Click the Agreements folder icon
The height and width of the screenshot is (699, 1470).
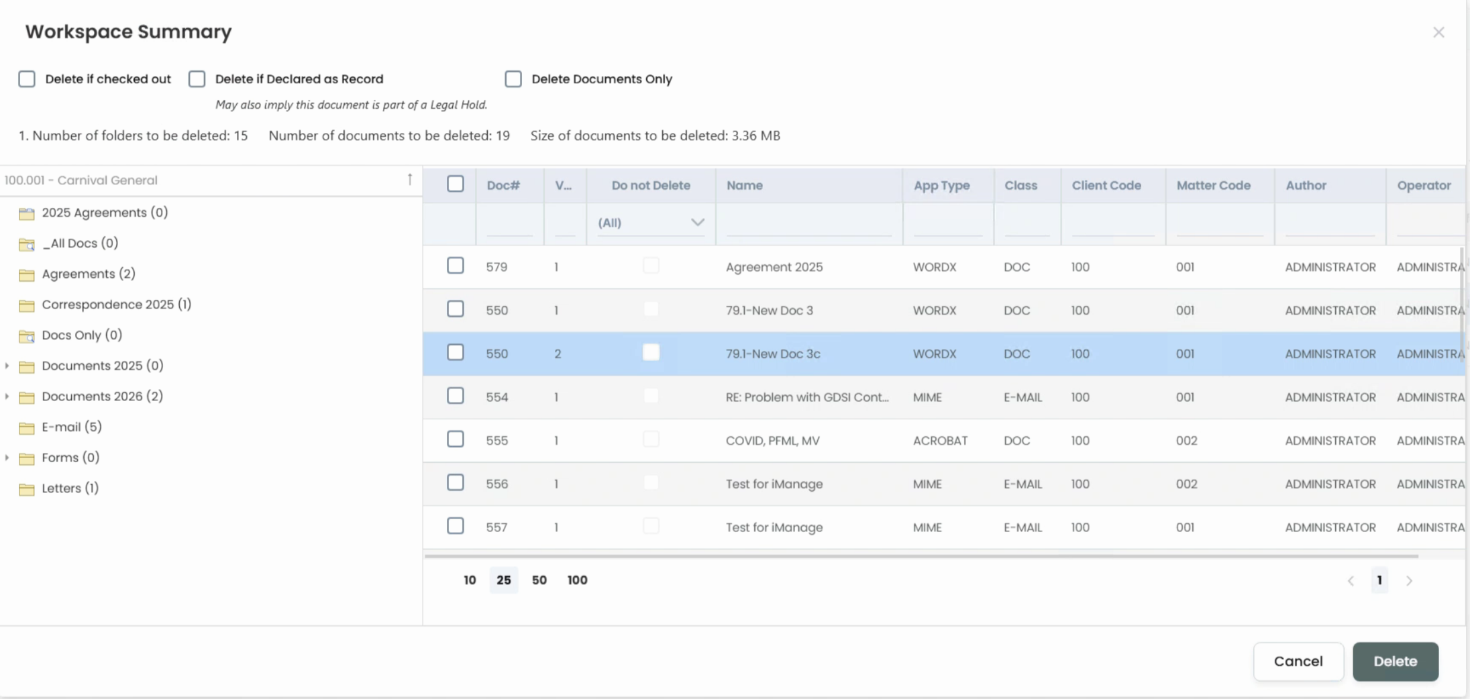click(x=27, y=275)
